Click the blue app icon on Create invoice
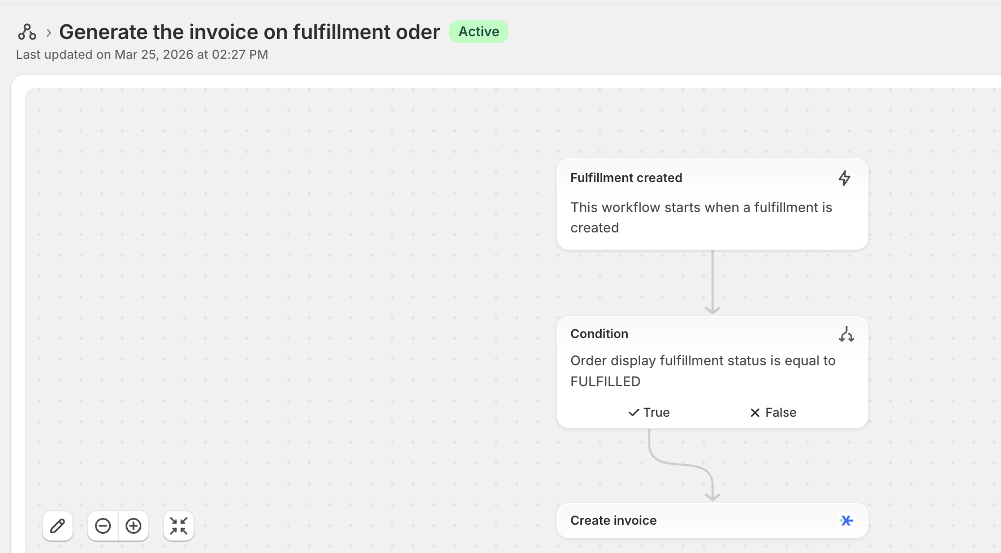 (x=846, y=520)
